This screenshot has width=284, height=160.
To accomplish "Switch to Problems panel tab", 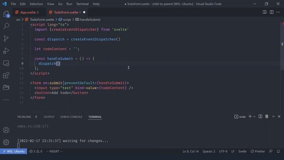I will (x=24, y=117).
